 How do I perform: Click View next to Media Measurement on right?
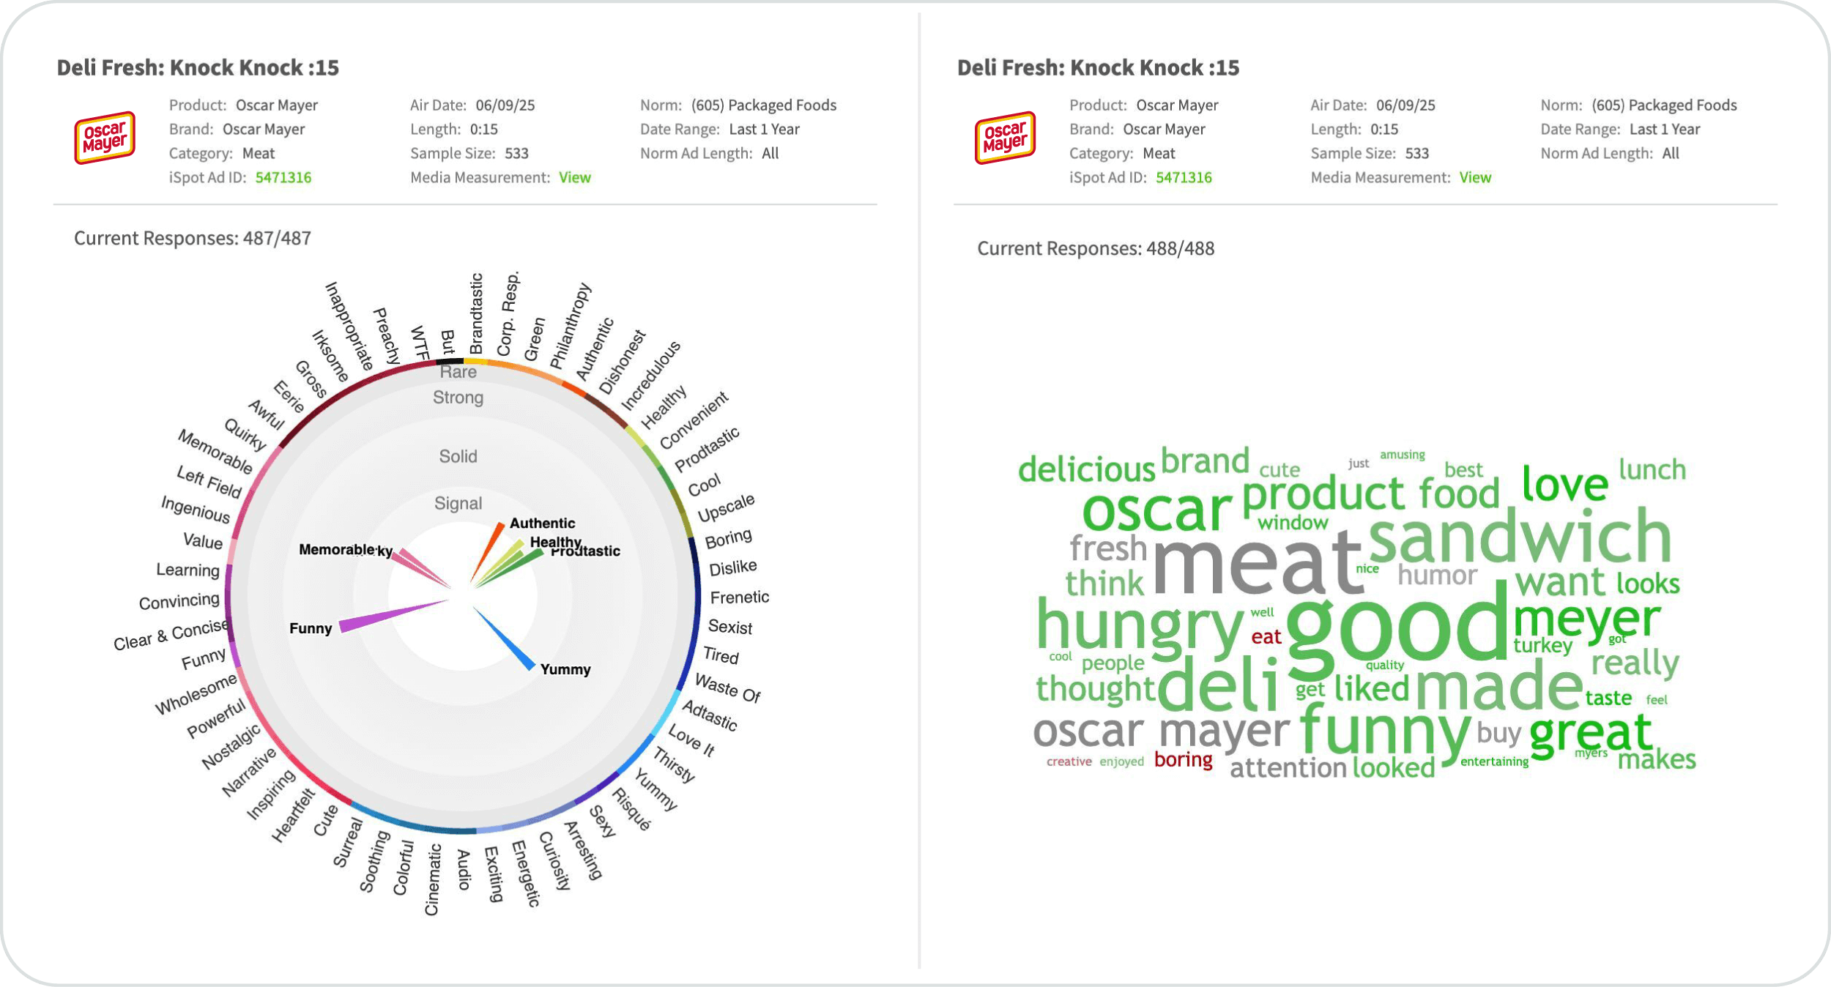pos(1475,177)
